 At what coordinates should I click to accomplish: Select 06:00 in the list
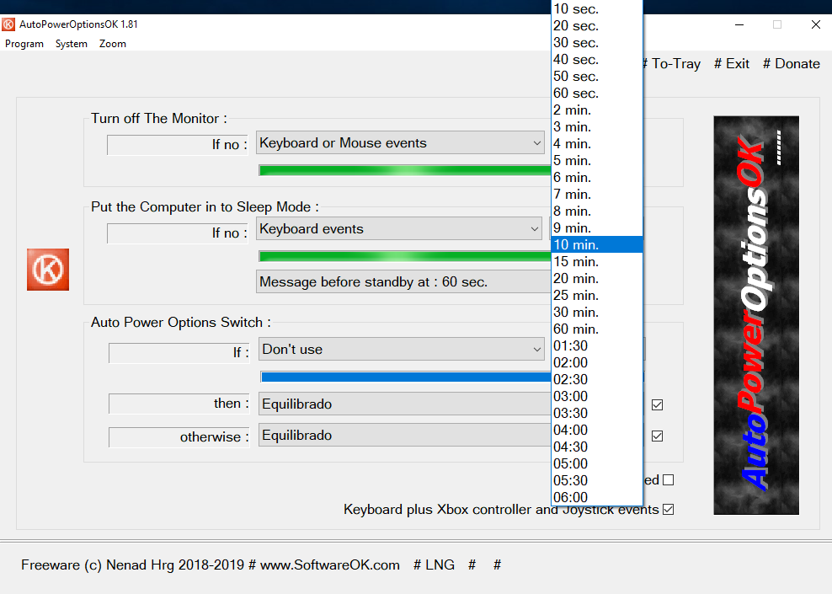pyautogui.click(x=597, y=497)
